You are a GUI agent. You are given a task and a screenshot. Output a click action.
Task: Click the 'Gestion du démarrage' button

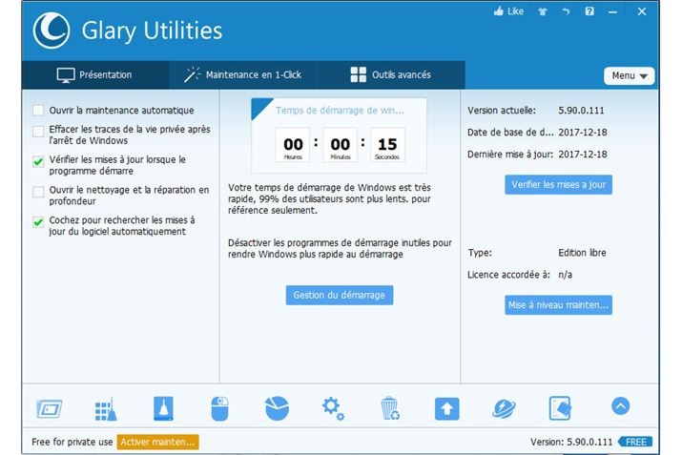[340, 296]
